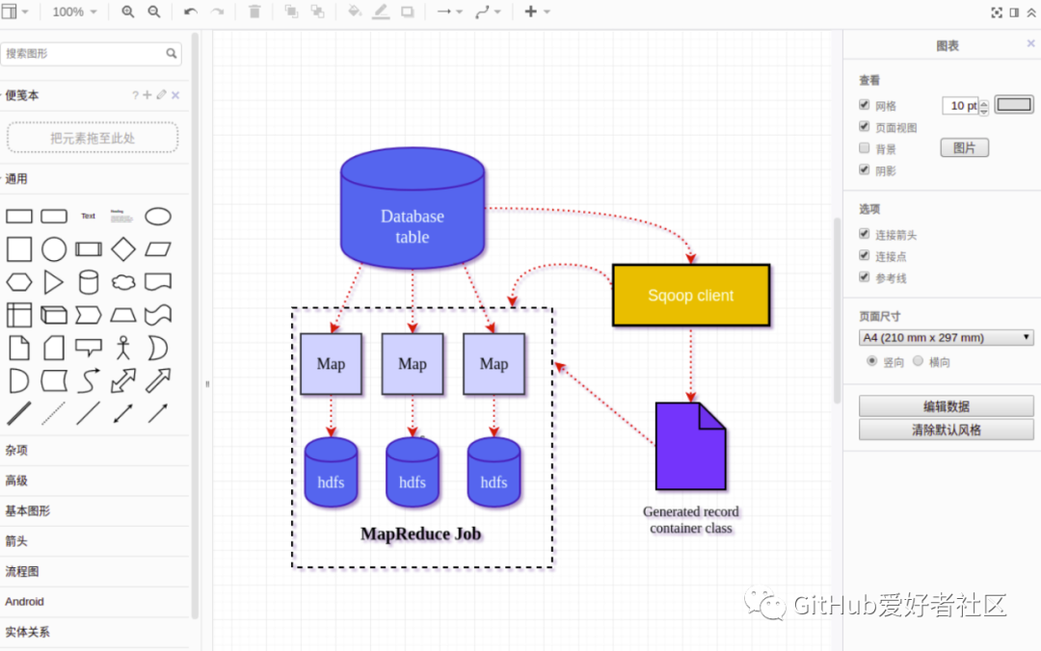Screen dimensions: 1041x651
Task: Collapse the 通用 general shapes section
Action: click(16, 178)
